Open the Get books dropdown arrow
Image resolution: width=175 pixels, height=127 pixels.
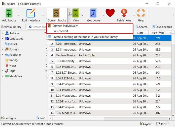pos(103,15)
